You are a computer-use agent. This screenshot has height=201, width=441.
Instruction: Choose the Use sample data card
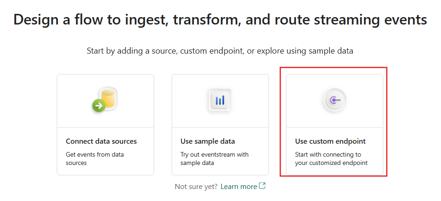220,125
